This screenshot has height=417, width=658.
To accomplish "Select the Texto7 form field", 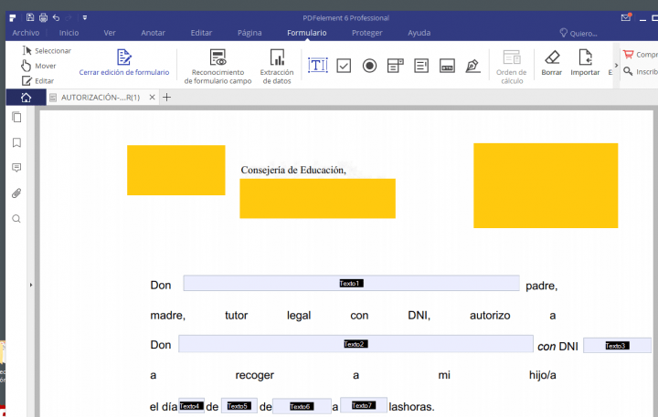I will 364,405.
